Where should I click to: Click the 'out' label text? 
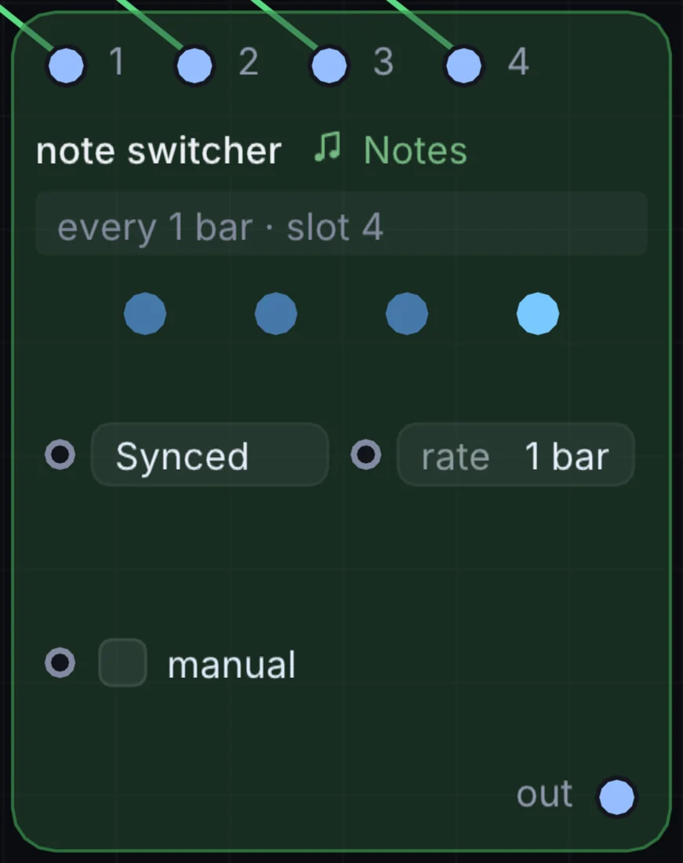point(545,795)
